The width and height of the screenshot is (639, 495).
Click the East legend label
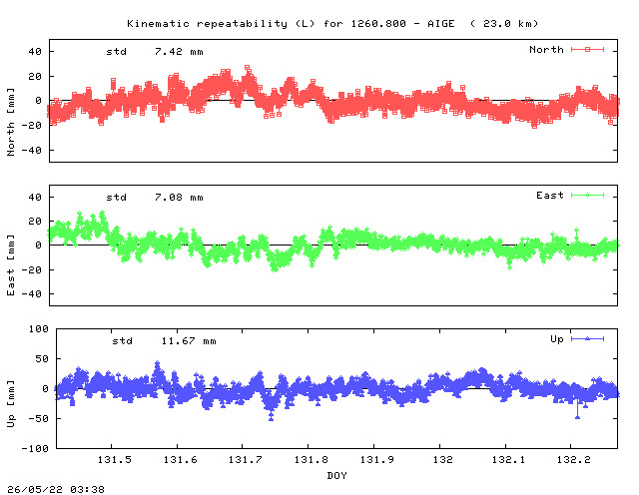550,196
